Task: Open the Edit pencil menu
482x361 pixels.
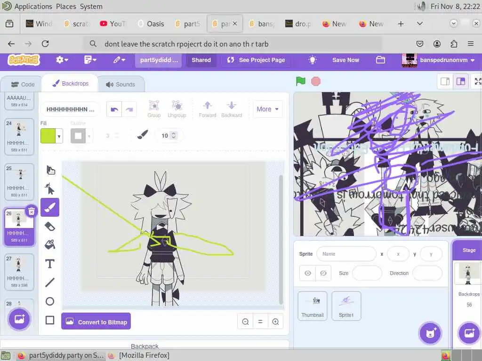Action: coord(119,60)
